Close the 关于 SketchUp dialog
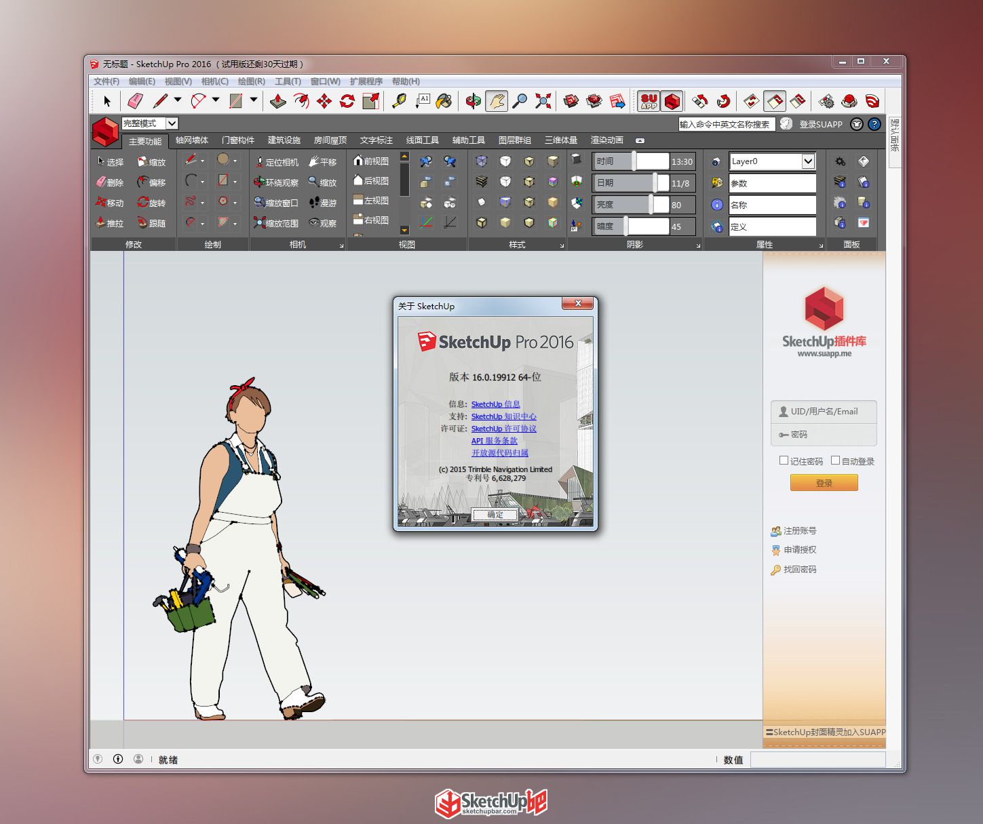 pyautogui.click(x=578, y=303)
